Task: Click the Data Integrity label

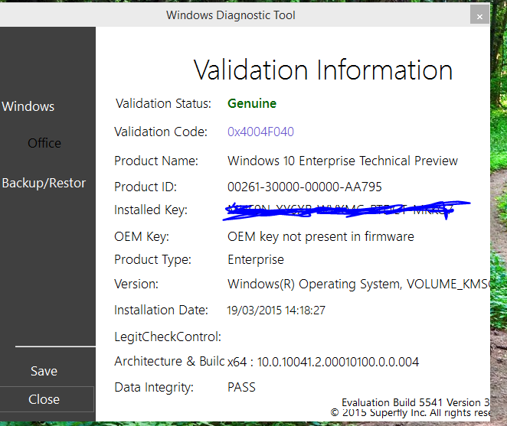Action: click(154, 387)
